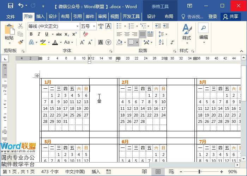The width and height of the screenshot is (247, 176).
Task: Switch to Read Mode view in status bar
Action: tap(144, 171)
